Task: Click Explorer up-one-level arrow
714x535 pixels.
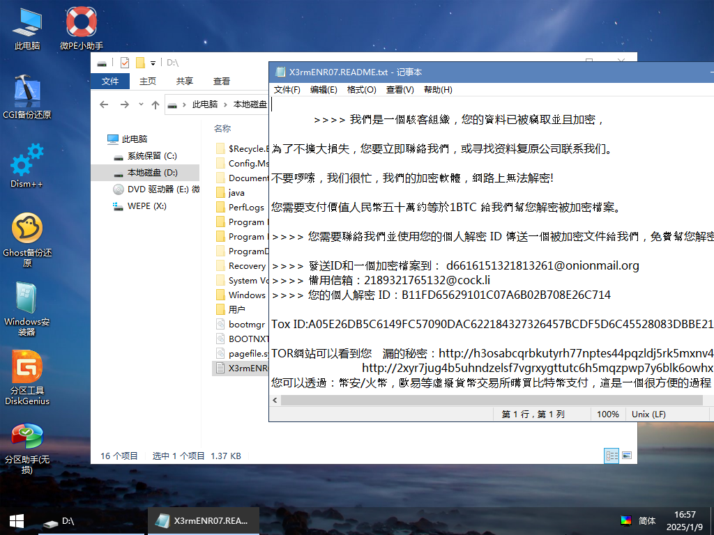Action: [155, 104]
